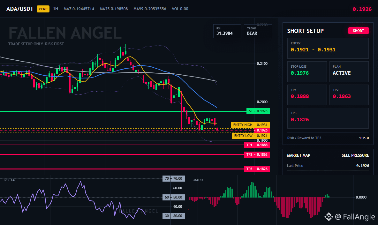
Task: Click the TP2 0.1863 price tag
Action: 257,154
